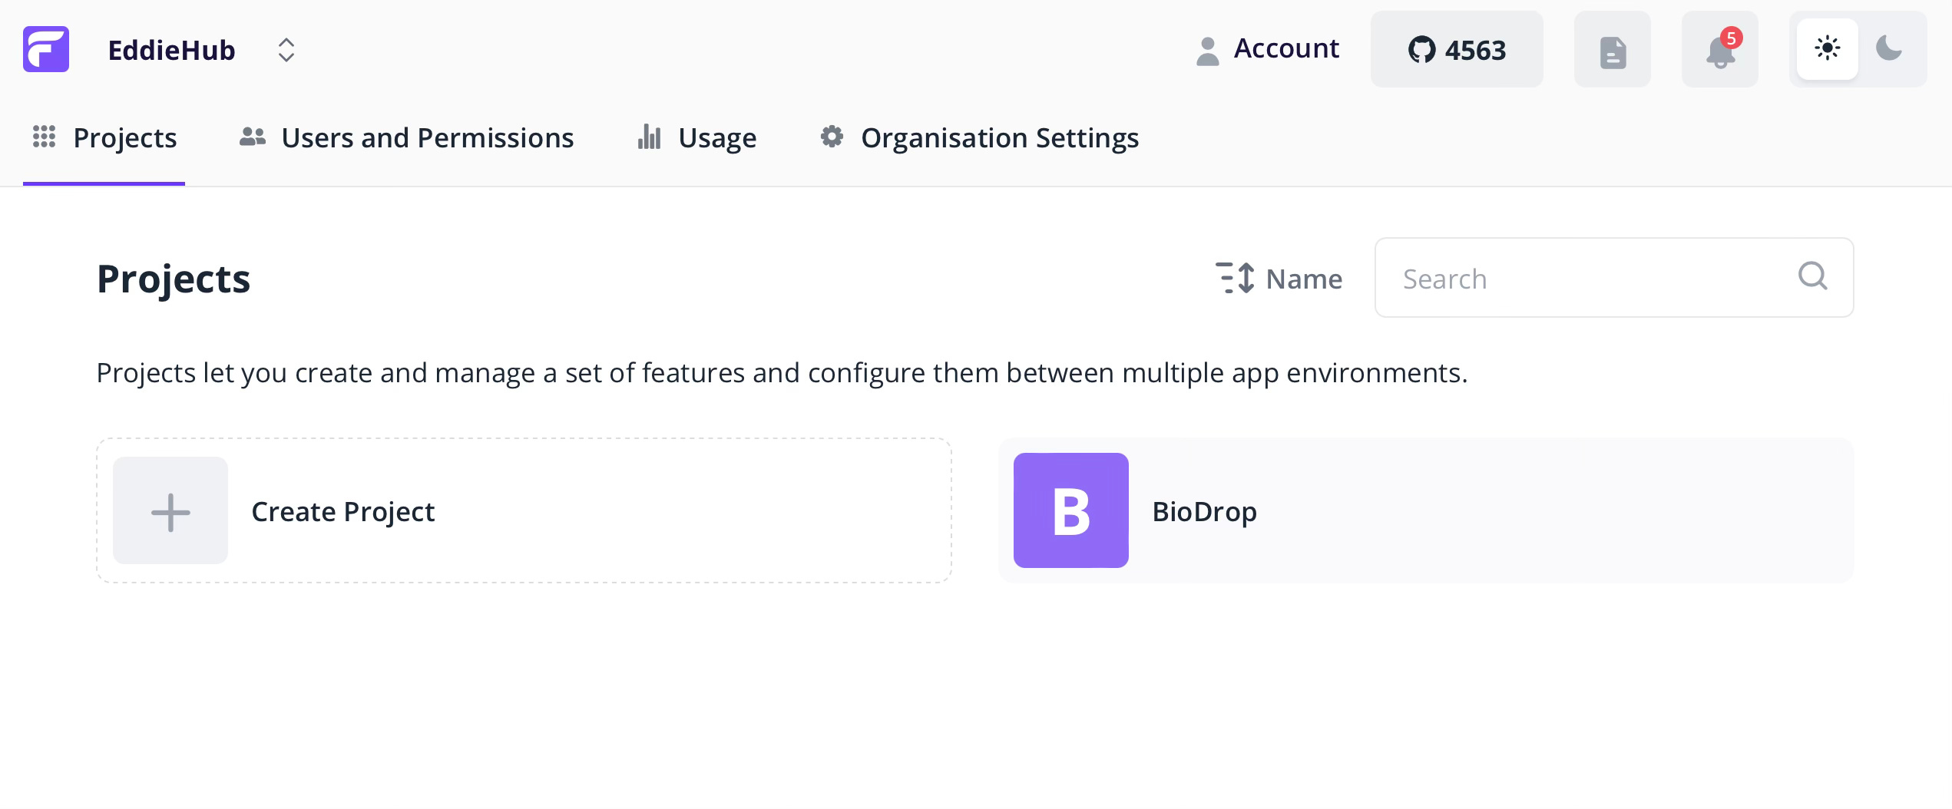Click Create Project card

click(524, 510)
